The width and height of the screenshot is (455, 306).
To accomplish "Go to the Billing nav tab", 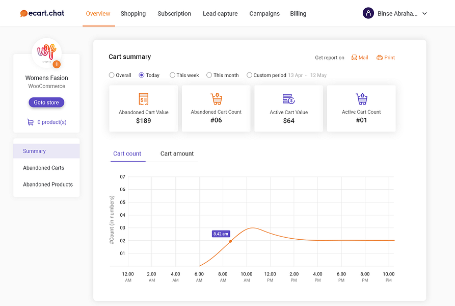I will (298, 14).
